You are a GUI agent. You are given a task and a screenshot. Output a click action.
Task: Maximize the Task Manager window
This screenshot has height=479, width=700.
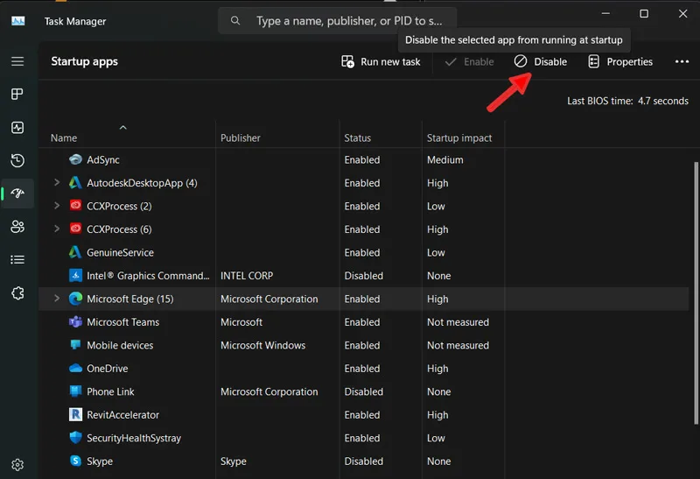click(644, 14)
